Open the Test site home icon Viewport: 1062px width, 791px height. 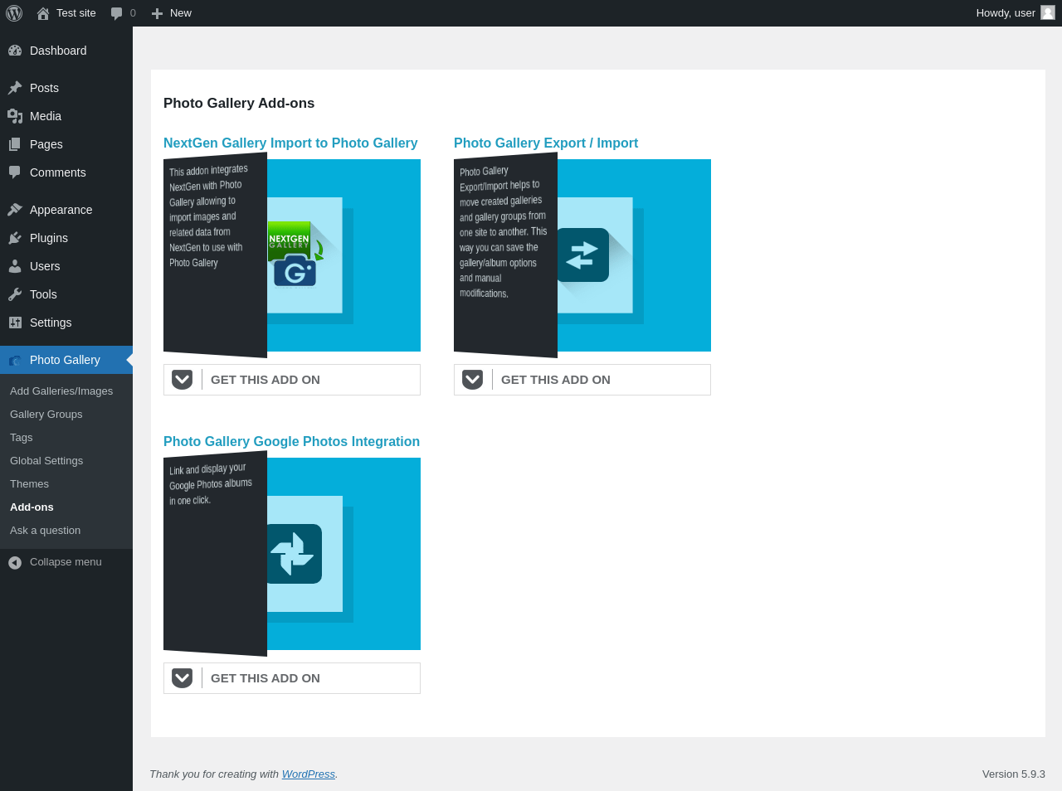[43, 13]
